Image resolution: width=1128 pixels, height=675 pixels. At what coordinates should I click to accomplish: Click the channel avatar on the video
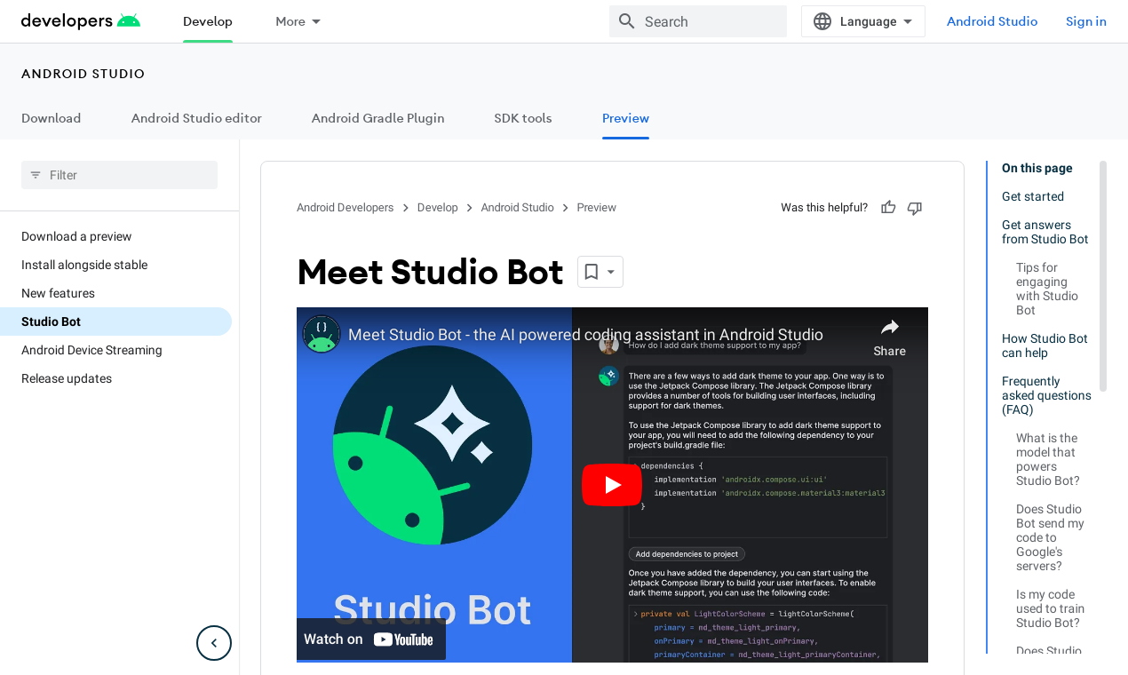(x=321, y=335)
